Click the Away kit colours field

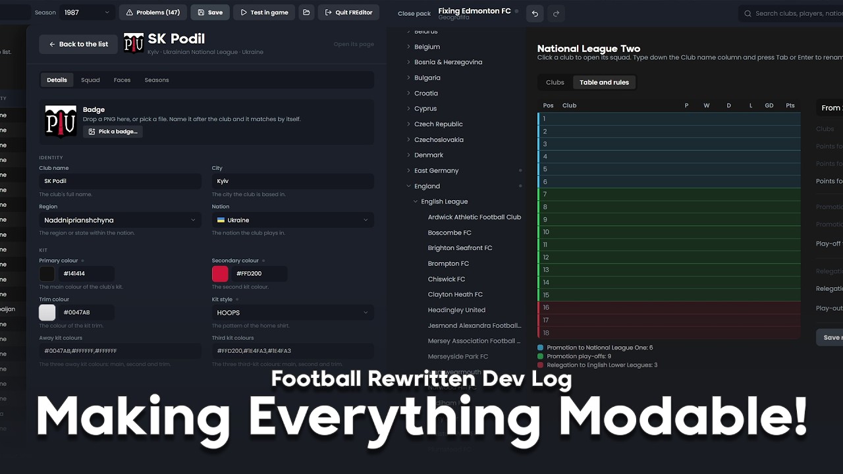(x=120, y=351)
